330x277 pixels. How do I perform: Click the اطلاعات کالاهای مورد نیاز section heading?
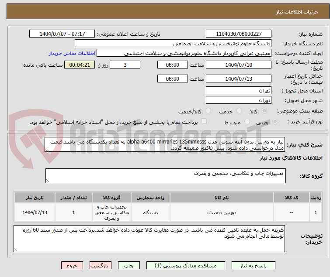pos(291,158)
